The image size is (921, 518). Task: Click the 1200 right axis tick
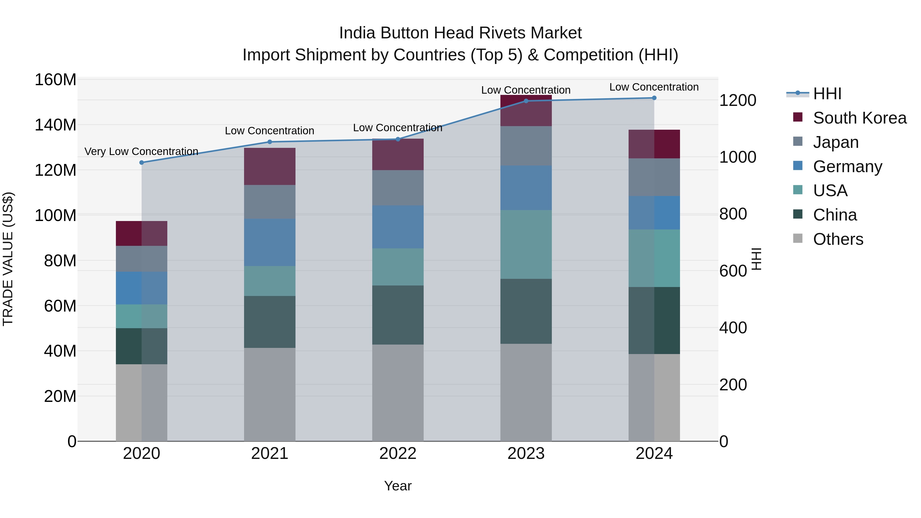click(x=738, y=101)
